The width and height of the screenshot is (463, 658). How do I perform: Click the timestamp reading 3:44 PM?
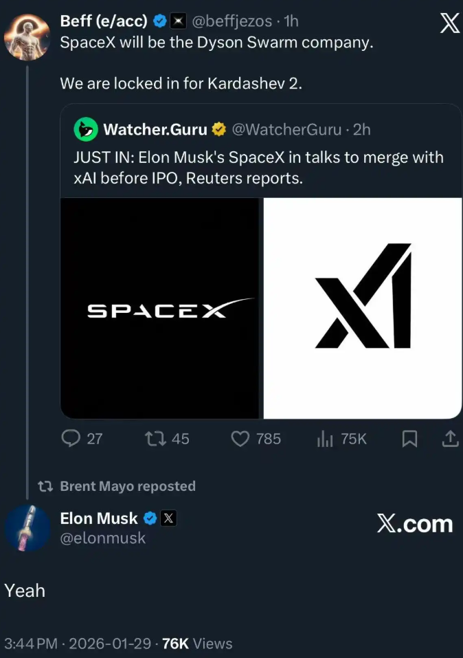[30, 644]
